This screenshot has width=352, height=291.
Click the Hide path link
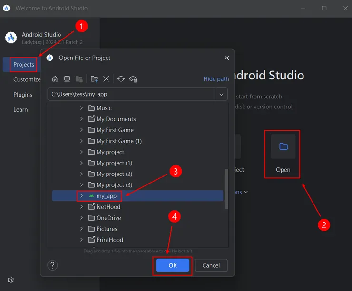216,79
